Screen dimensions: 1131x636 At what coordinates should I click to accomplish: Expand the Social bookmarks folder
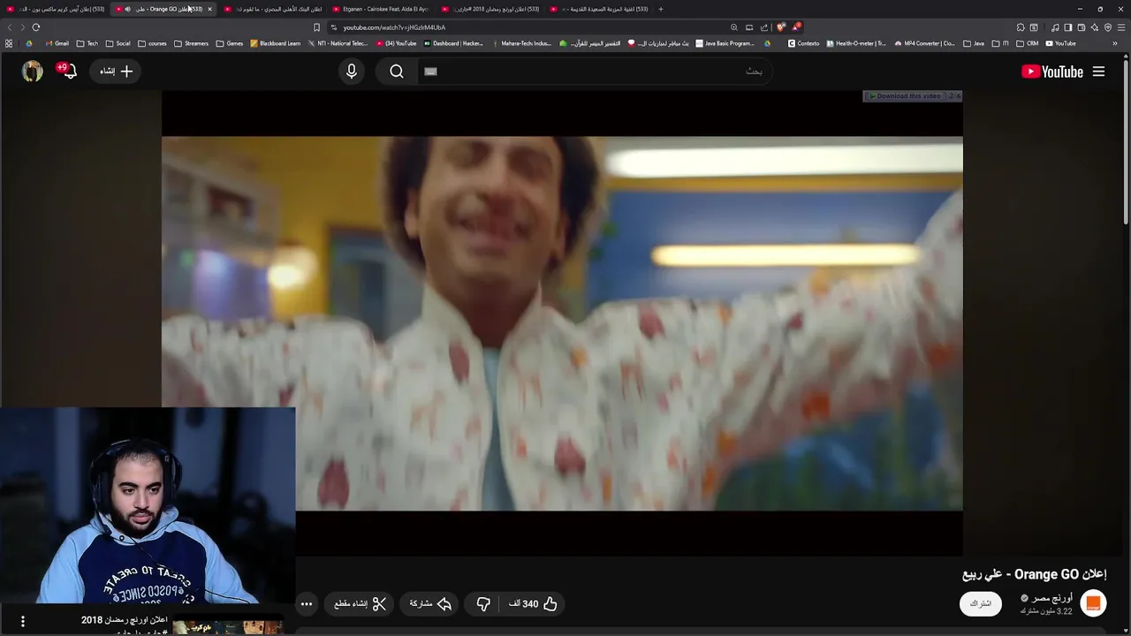(118, 43)
